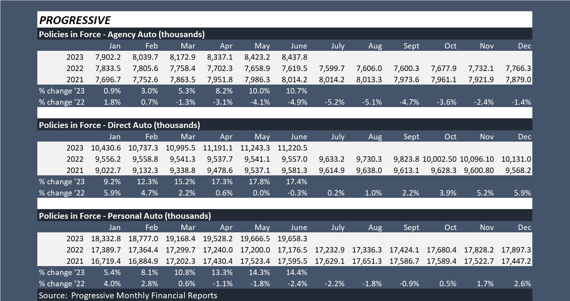Click the 17.8% Direct Auto change cell

point(260,182)
